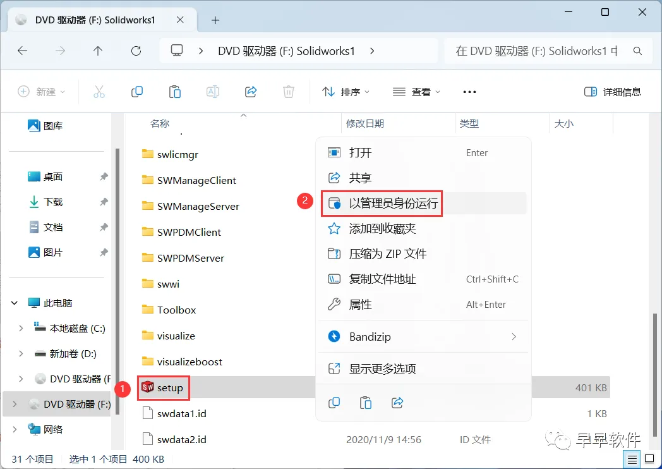Click paste icon at context menu bottom
Image resolution: width=662 pixels, height=469 pixels.
pyautogui.click(x=366, y=403)
